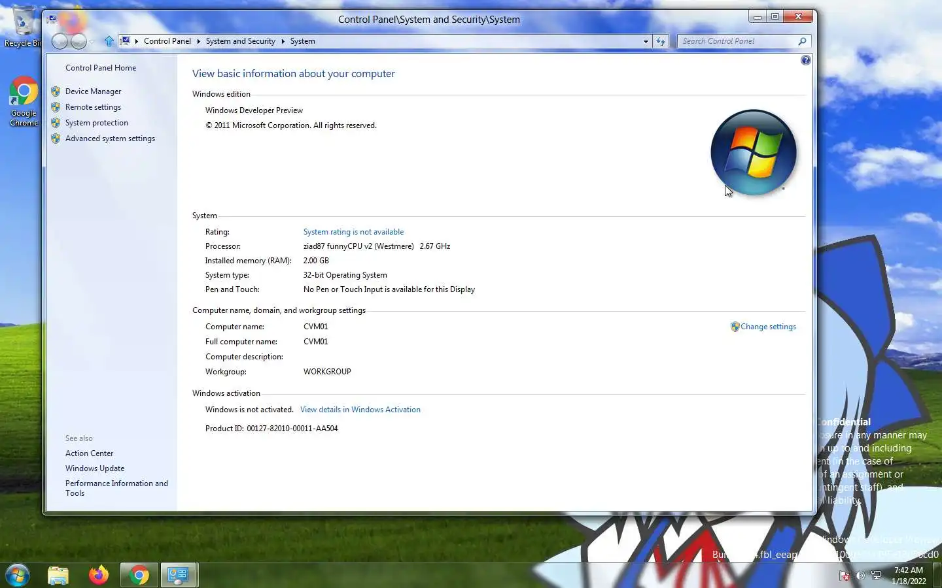Launch Firefox from the taskbar
This screenshot has width=942, height=588.
tap(99, 576)
